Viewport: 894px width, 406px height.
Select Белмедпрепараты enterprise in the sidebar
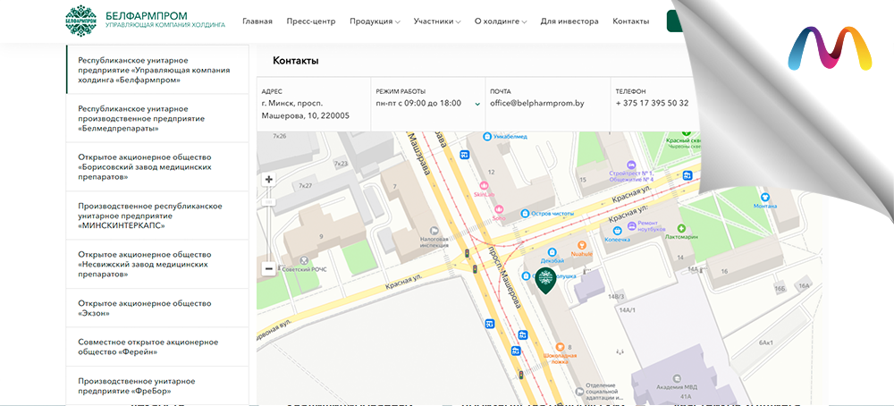[141, 118]
